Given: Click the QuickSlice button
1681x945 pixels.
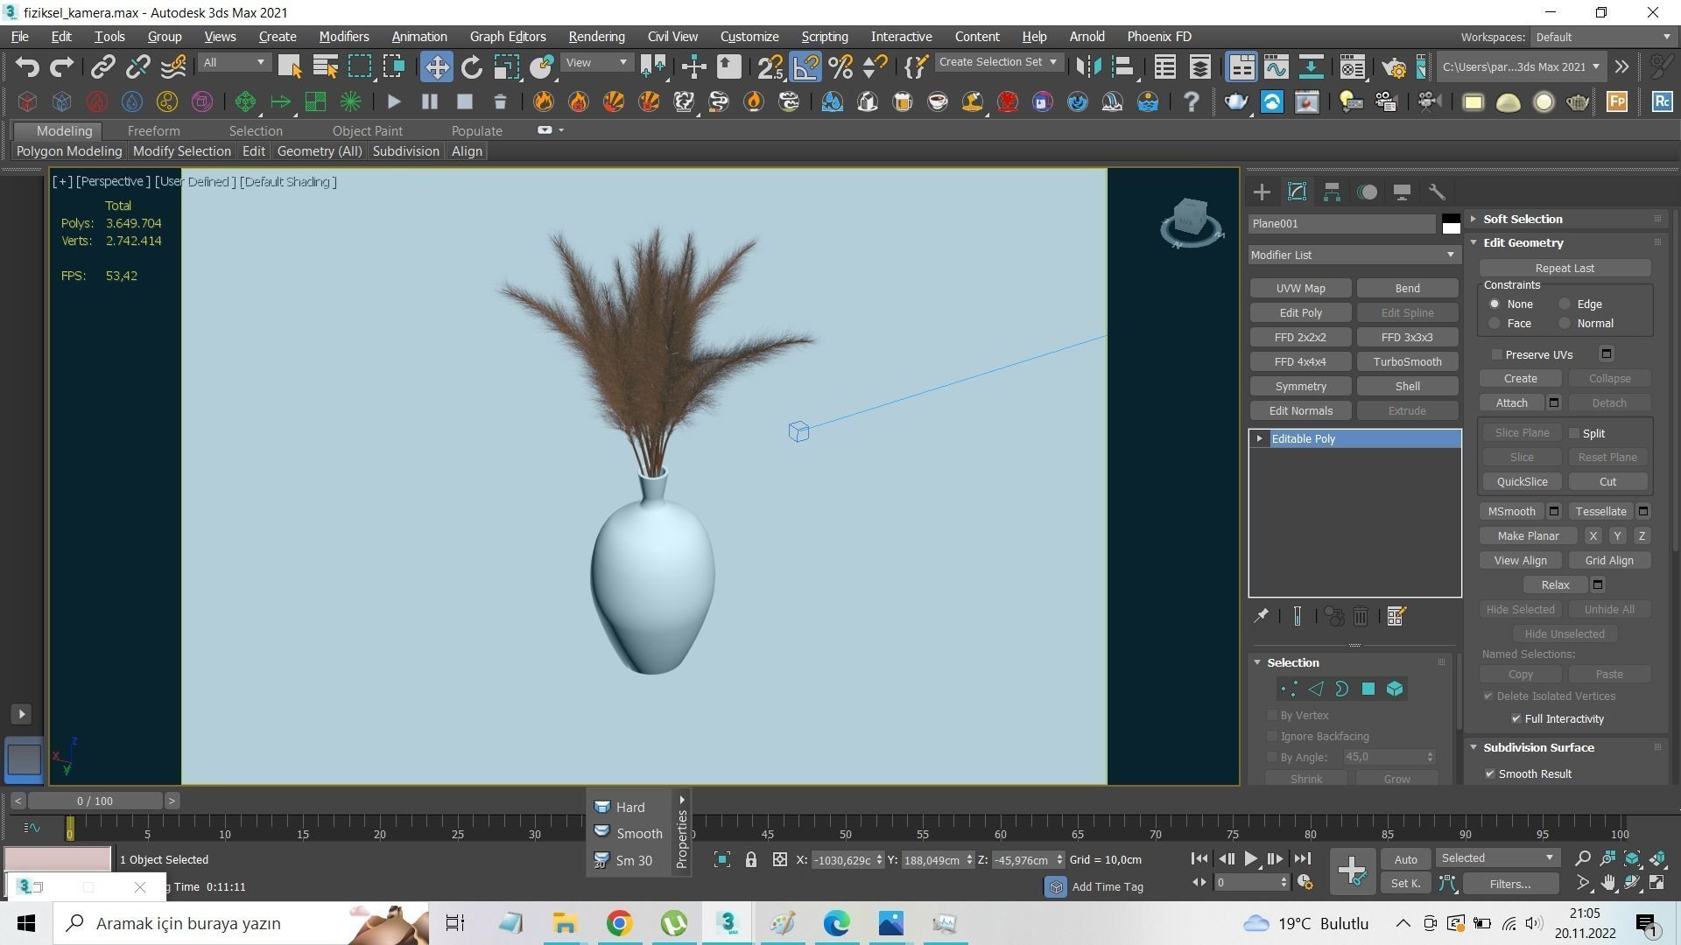Looking at the screenshot, I should pyautogui.click(x=1522, y=482).
